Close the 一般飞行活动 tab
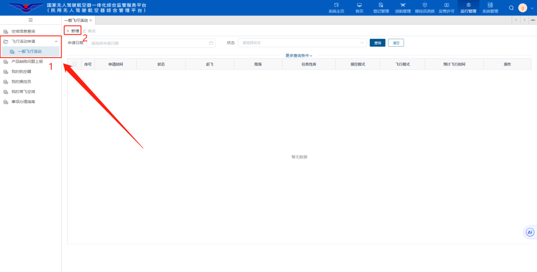Viewport: 537px width, 272px height. point(91,20)
